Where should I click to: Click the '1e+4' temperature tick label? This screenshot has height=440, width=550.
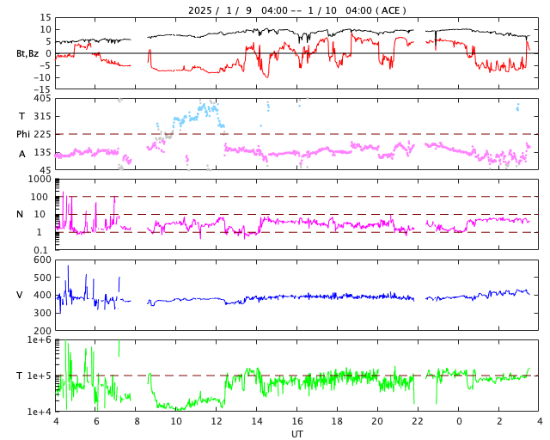pos(40,412)
